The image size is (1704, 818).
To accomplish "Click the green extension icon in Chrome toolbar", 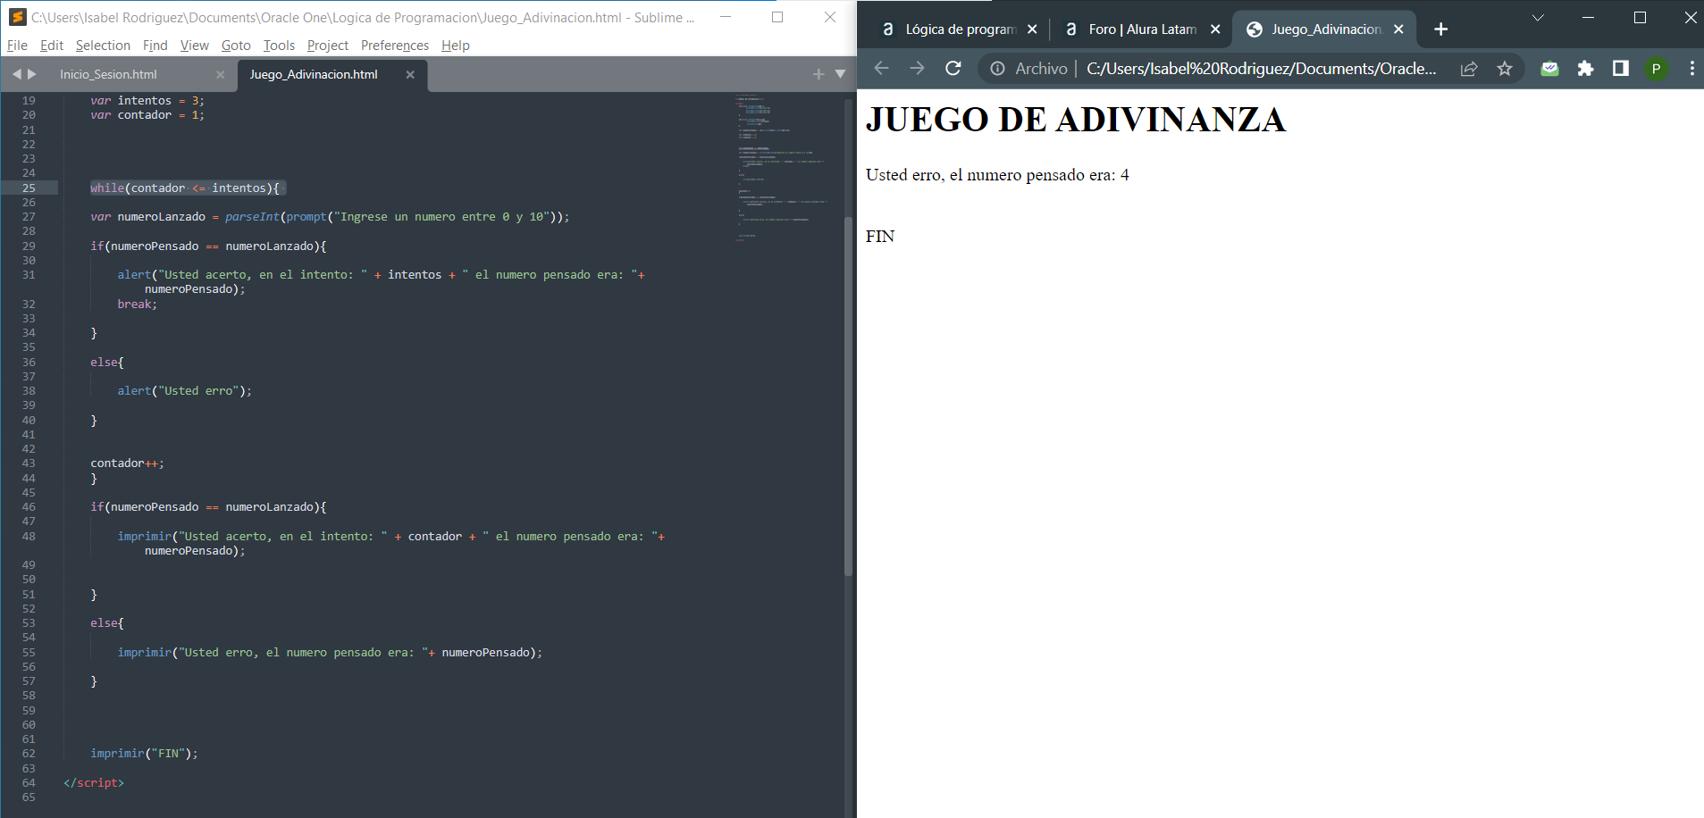I will pos(1549,69).
